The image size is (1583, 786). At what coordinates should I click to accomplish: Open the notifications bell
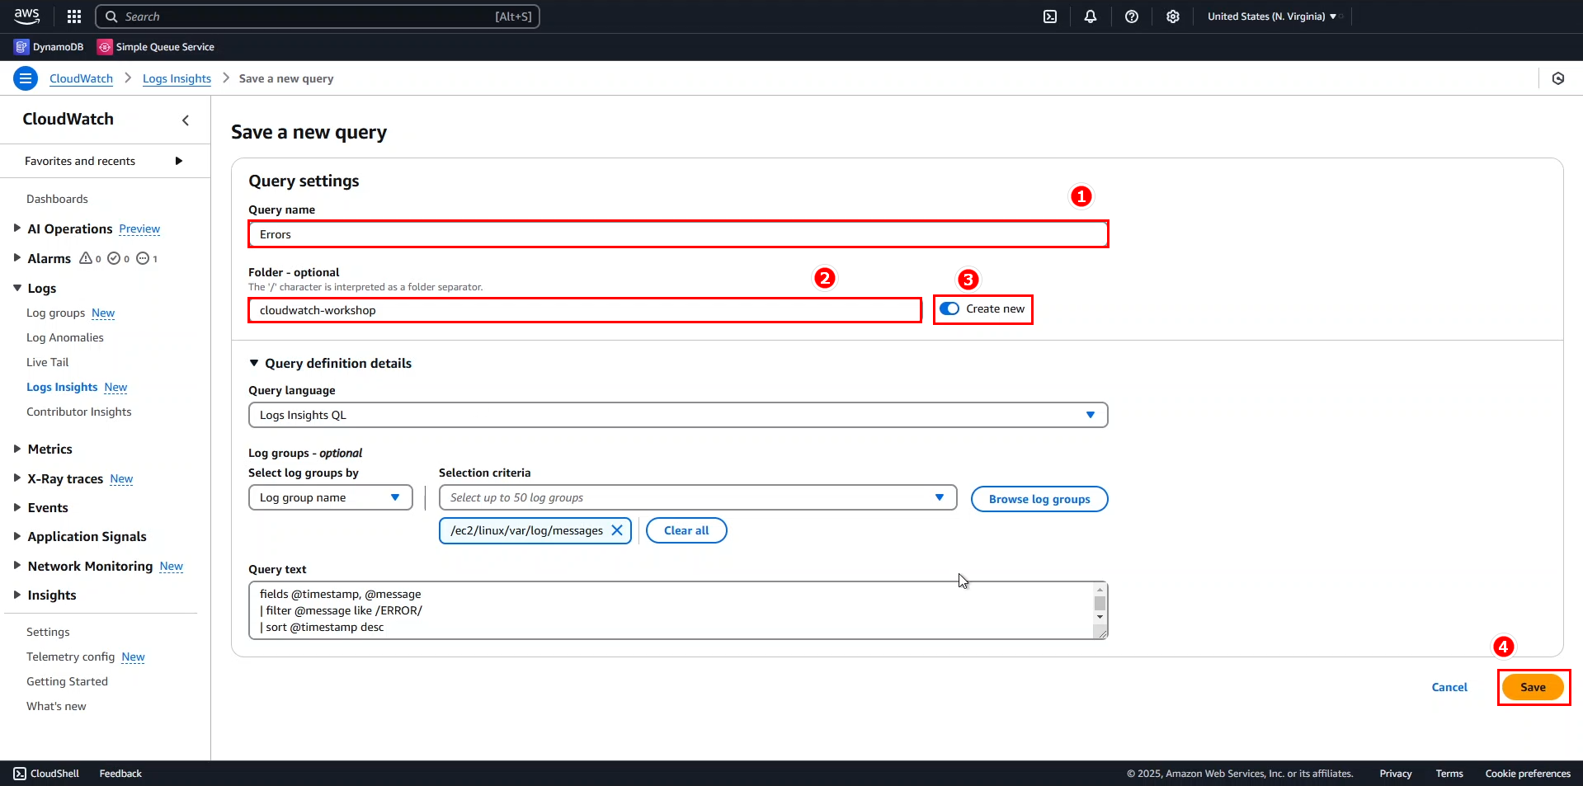pos(1091,16)
